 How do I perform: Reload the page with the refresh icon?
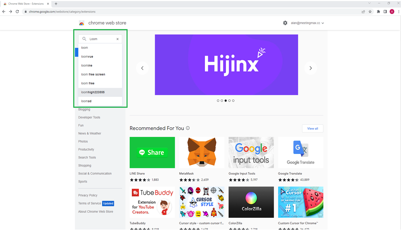[17, 11]
